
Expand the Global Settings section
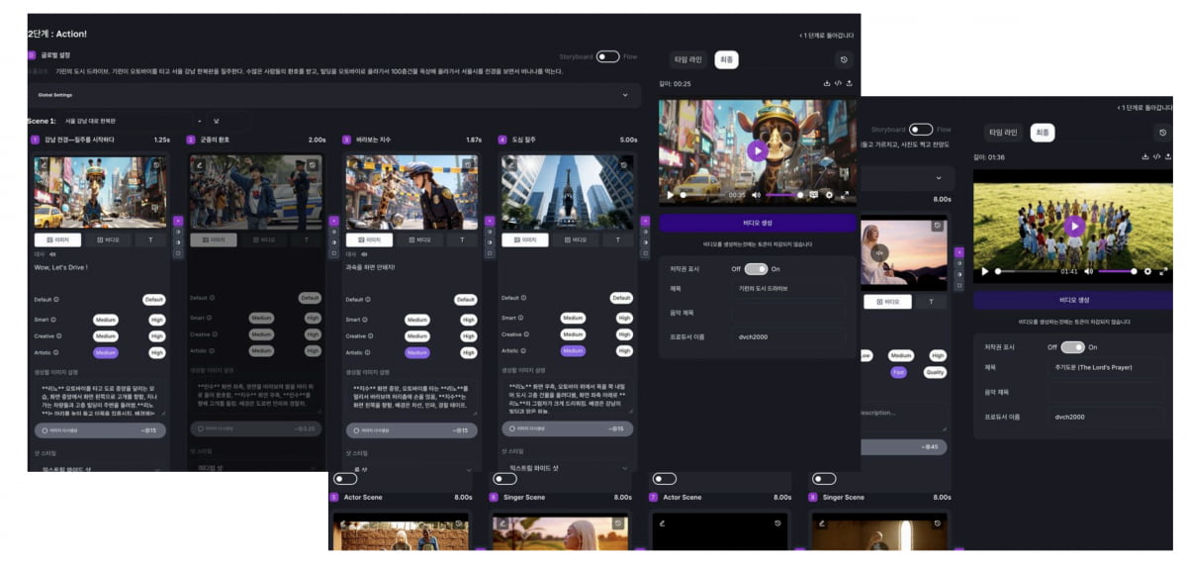[625, 95]
